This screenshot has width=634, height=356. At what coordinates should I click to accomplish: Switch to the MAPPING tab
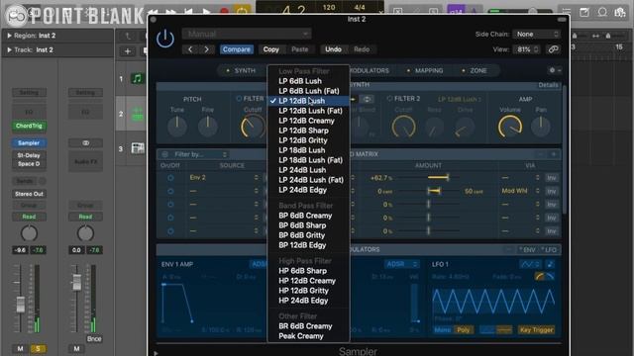pyautogui.click(x=425, y=70)
